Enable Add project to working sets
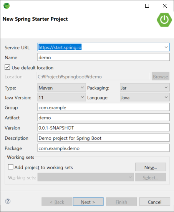174x212 pixels. click(x=11, y=167)
